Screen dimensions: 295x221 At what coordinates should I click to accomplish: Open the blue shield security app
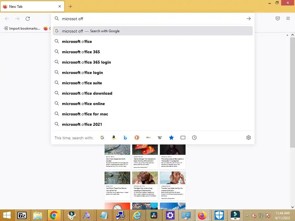click(219, 215)
